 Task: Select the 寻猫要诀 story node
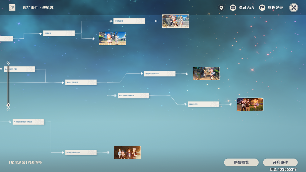[x=59, y=33]
